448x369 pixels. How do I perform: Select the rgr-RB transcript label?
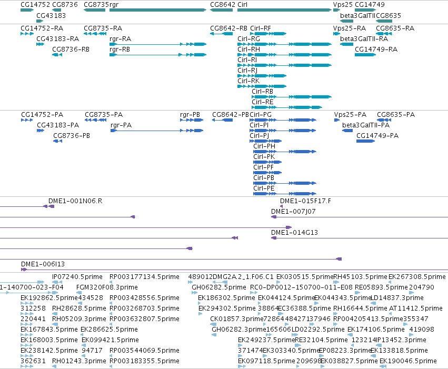tap(120, 49)
